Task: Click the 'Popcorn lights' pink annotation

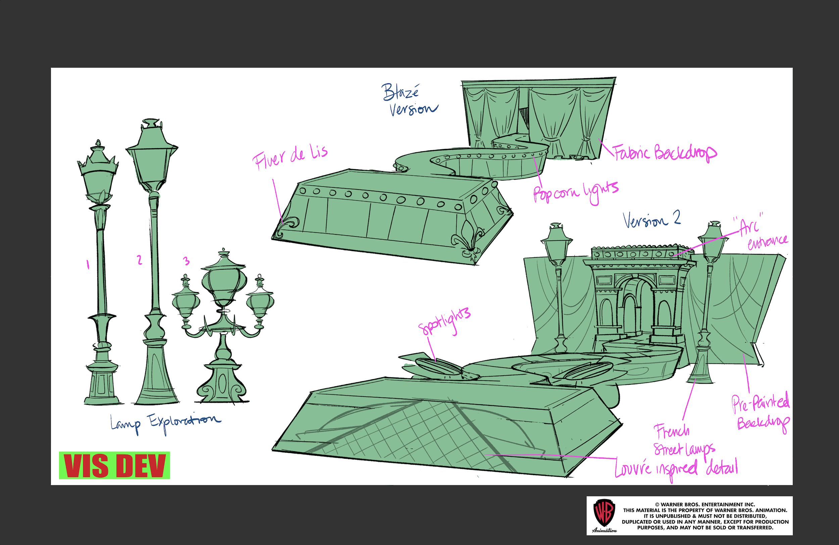Action: click(575, 192)
